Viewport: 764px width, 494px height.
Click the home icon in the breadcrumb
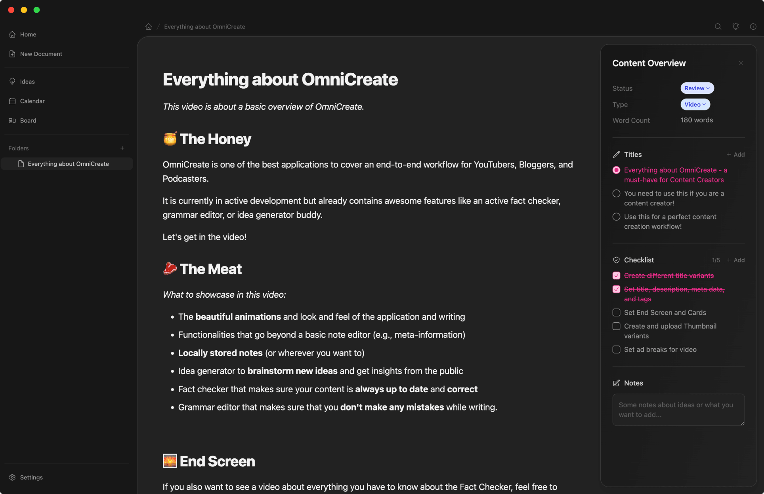point(149,26)
